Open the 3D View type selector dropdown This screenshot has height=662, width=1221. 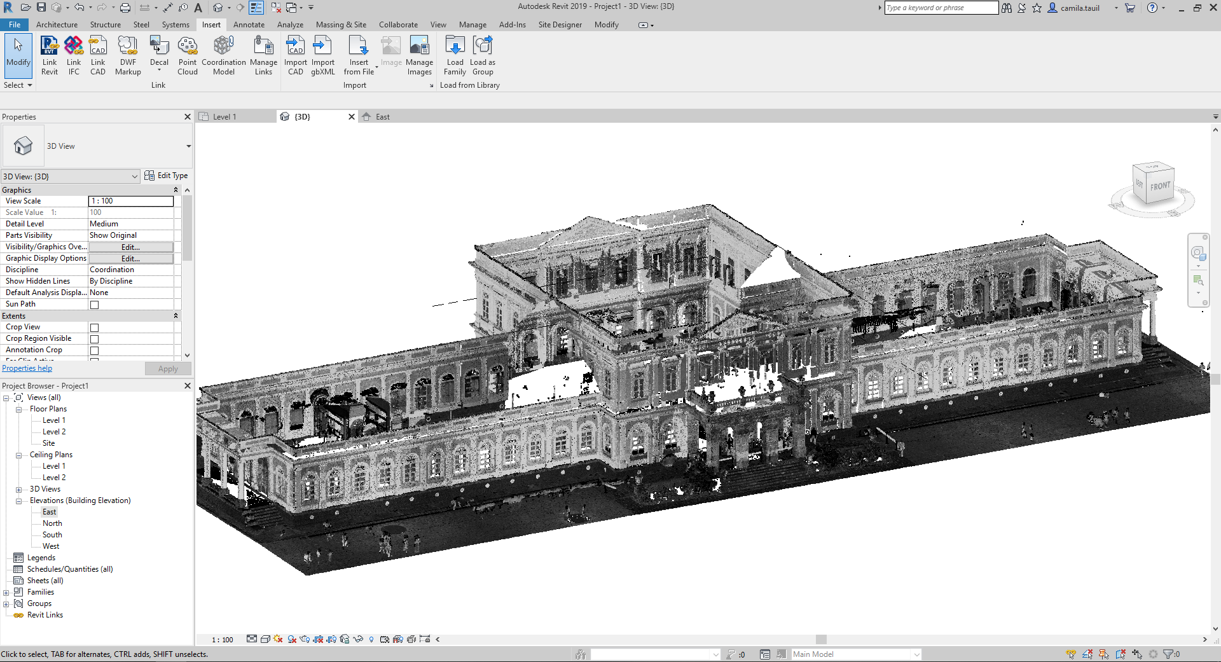tap(134, 176)
